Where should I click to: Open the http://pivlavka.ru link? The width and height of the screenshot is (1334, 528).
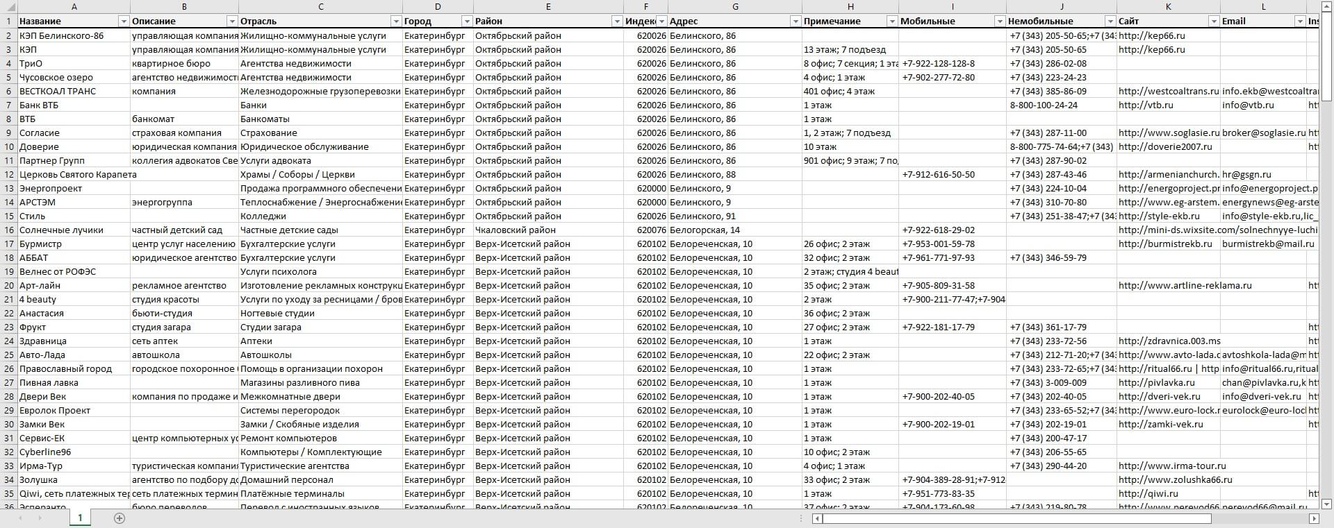(1157, 382)
